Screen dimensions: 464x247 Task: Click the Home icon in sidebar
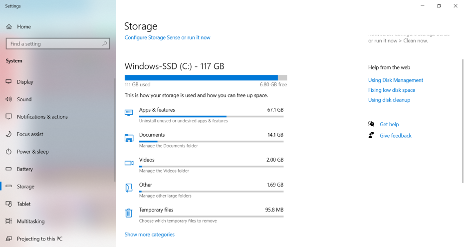pyautogui.click(x=8, y=27)
